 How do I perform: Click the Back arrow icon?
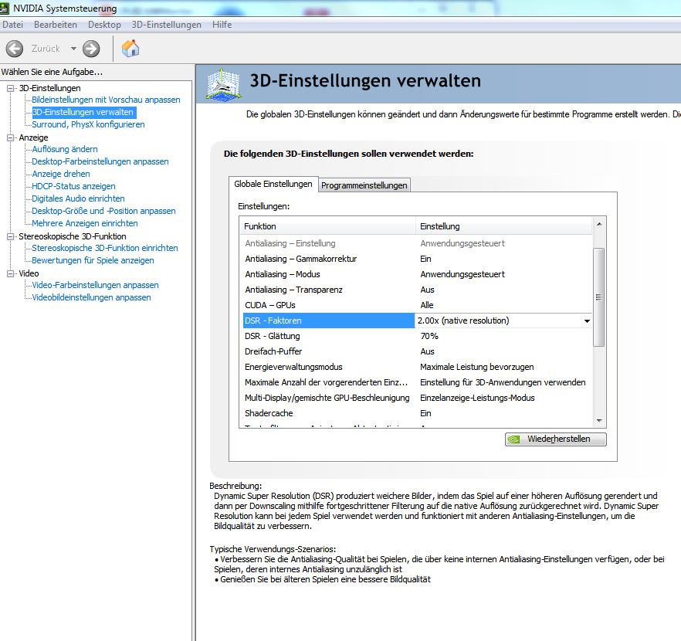click(x=15, y=49)
